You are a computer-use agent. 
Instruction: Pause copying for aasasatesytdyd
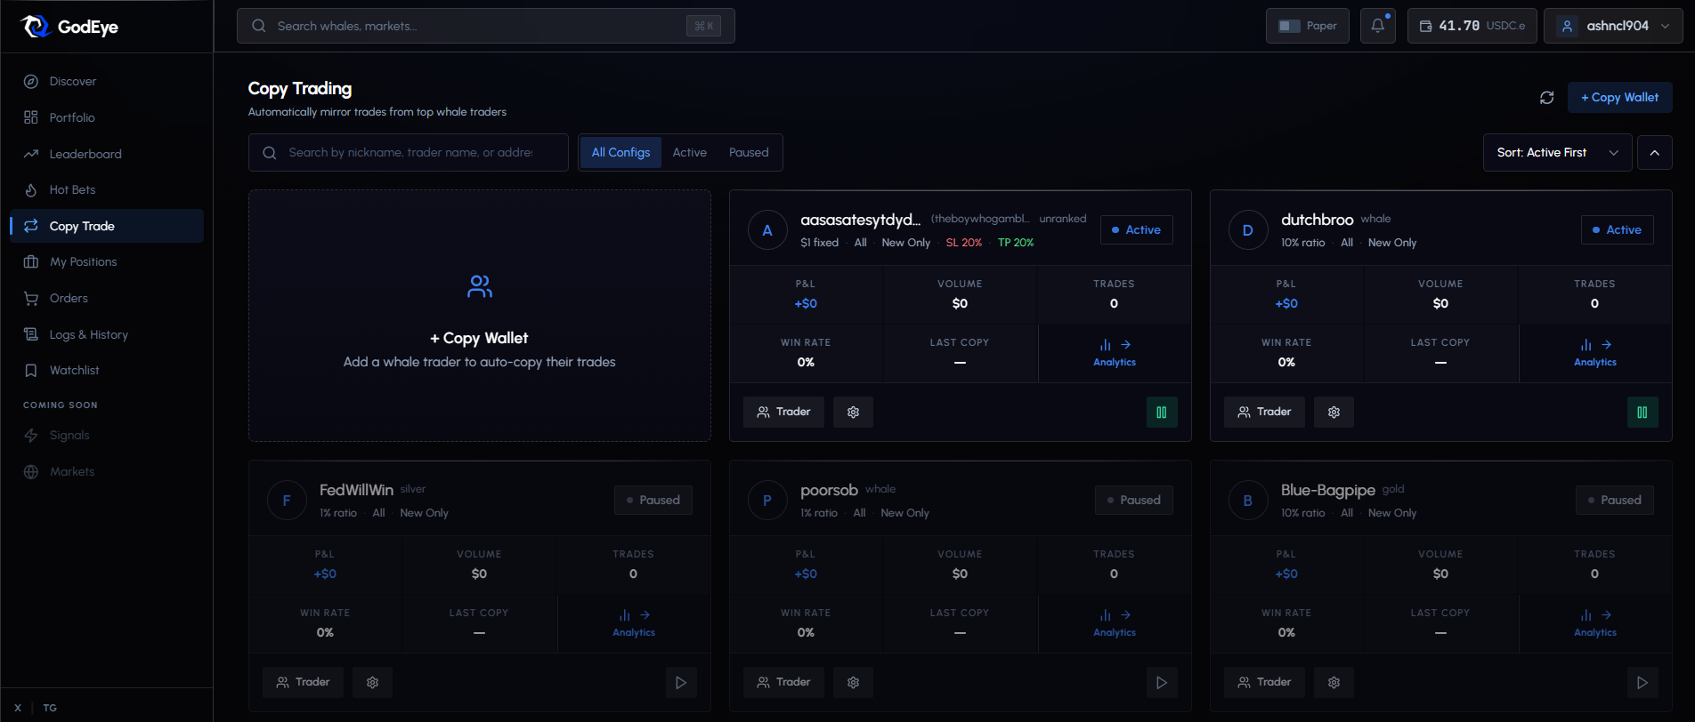[1161, 412]
